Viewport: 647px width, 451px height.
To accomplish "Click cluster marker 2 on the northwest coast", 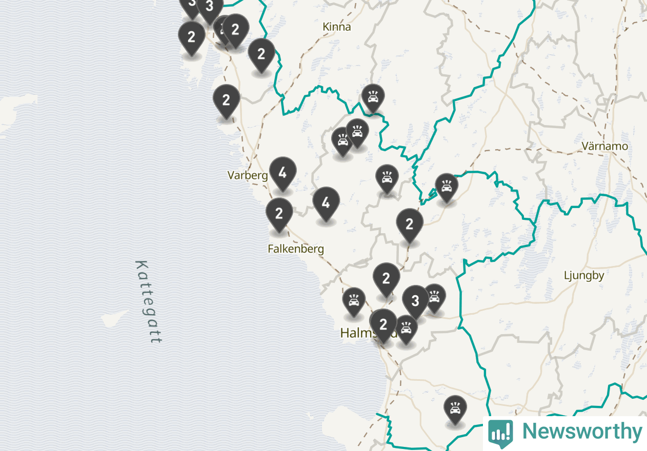I will click(x=191, y=38).
